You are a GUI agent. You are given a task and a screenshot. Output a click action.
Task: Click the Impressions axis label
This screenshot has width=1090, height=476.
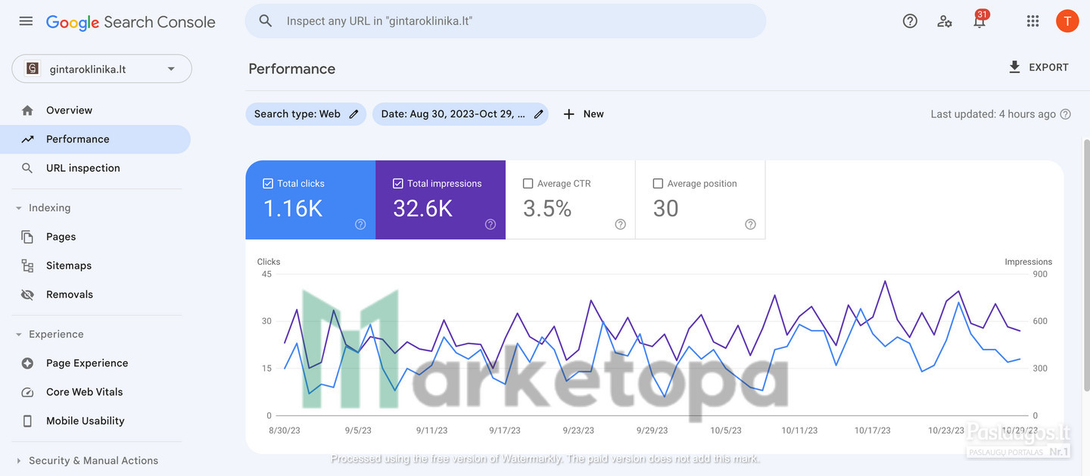pyautogui.click(x=1029, y=262)
